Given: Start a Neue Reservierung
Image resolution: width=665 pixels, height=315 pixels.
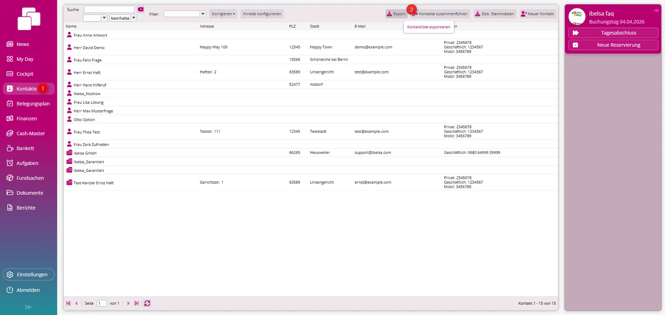Looking at the screenshot, I should 613,45.
